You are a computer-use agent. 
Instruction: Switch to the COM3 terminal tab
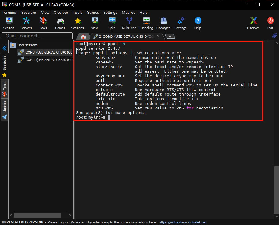pyautogui.click(x=126, y=36)
